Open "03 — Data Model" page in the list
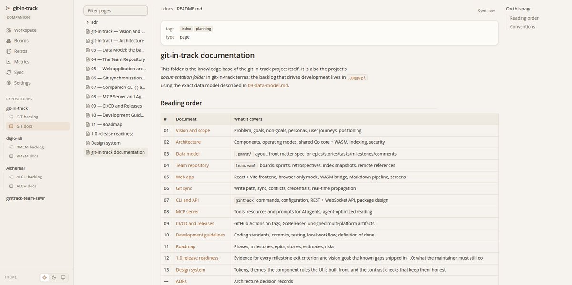Viewport: 572px width, 285px height. [116, 50]
